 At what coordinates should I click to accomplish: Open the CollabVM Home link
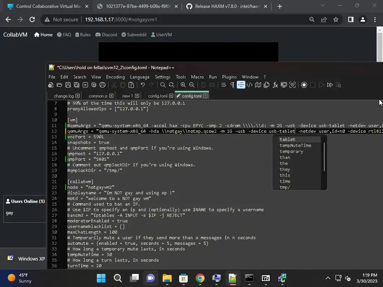[x=43, y=35]
